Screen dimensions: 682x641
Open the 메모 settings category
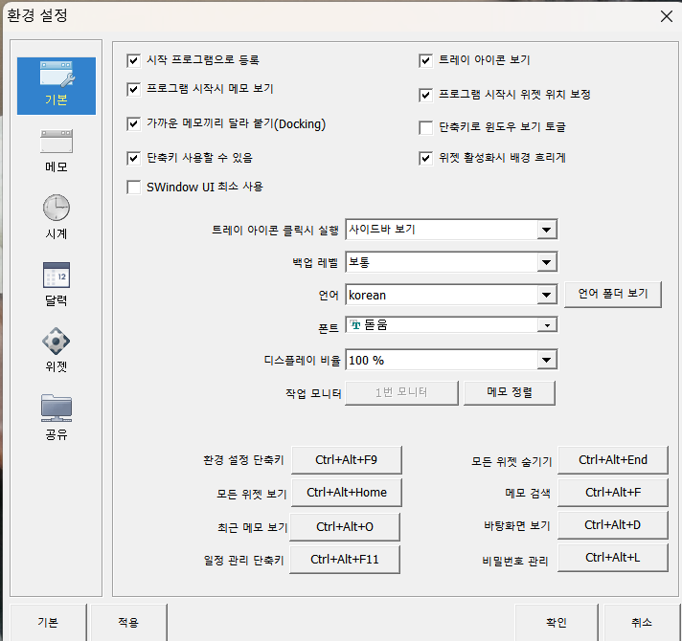[57, 151]
